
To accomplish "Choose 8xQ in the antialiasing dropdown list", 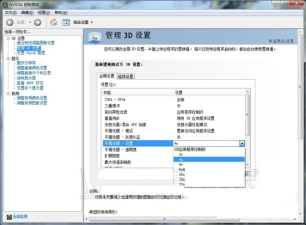I will pos(209,169).
